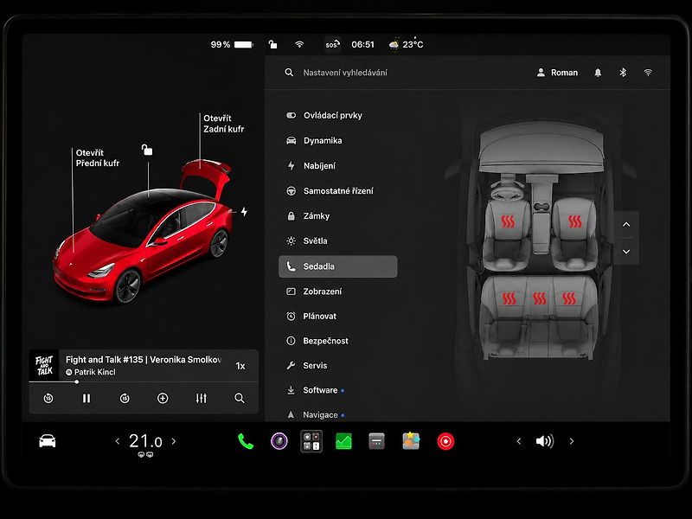692x519 pixels.
Task: Open the car controls icon in bottom bar
Action: [x=48, y=441]
